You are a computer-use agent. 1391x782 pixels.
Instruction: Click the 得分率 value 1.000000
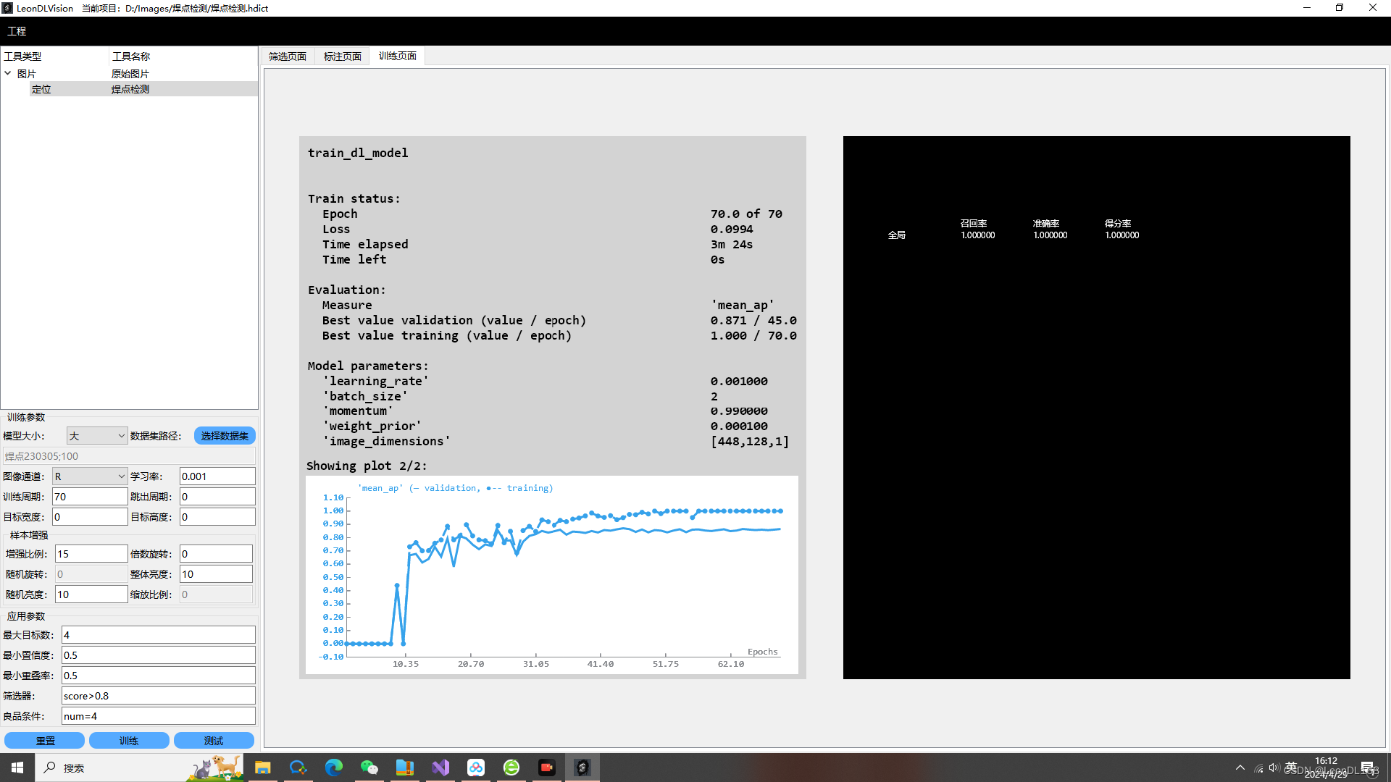click(x=1121, y=235)
